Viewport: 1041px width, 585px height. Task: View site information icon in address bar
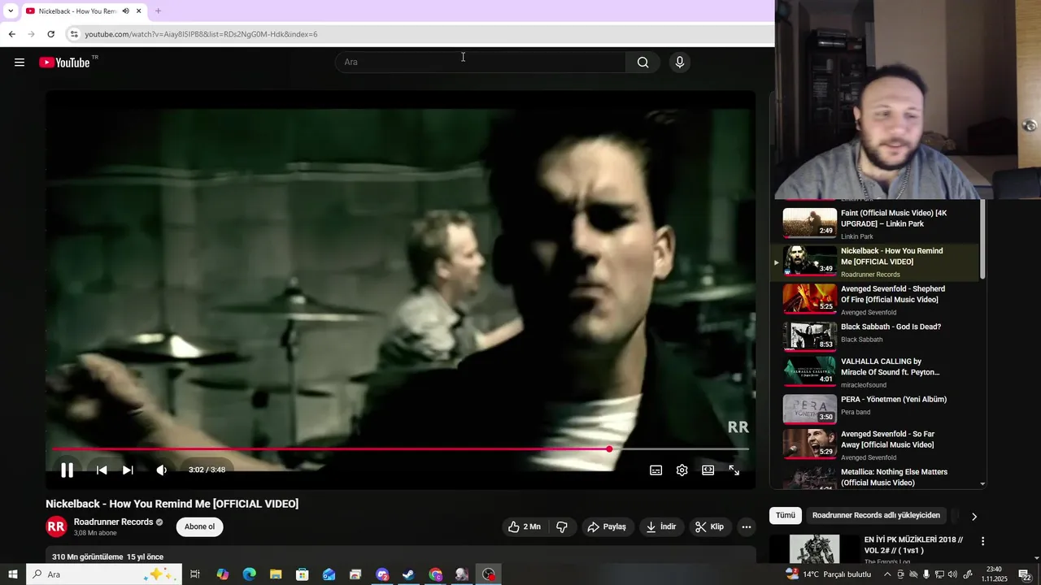[74, 34]
